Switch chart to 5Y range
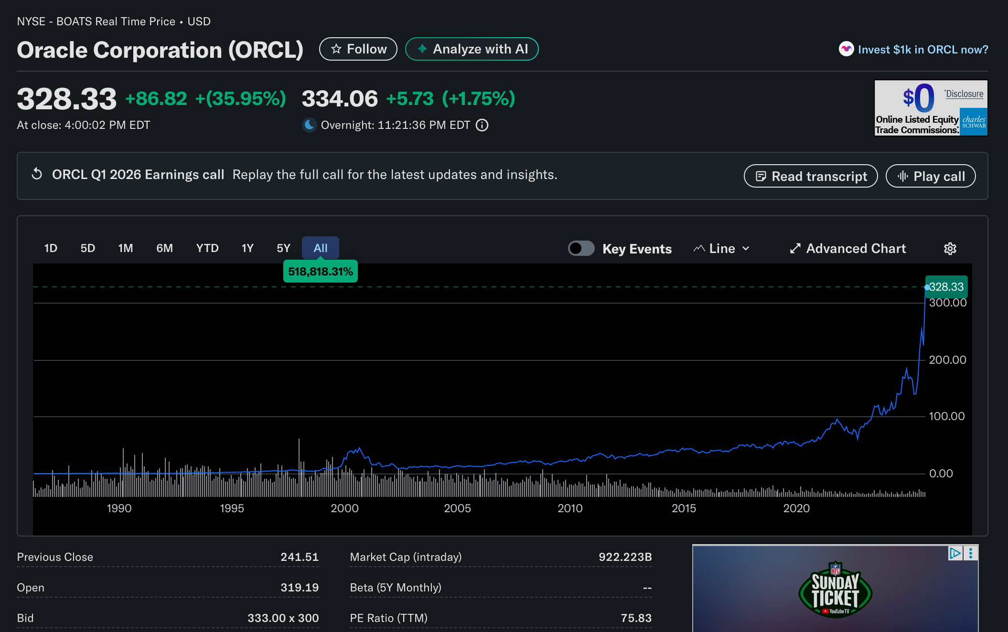Viewport: 1008px width, 632px height. click(283, 248)
